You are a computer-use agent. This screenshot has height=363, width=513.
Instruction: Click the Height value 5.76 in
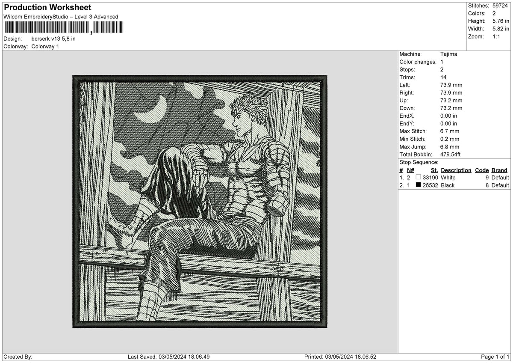(501, 21)
